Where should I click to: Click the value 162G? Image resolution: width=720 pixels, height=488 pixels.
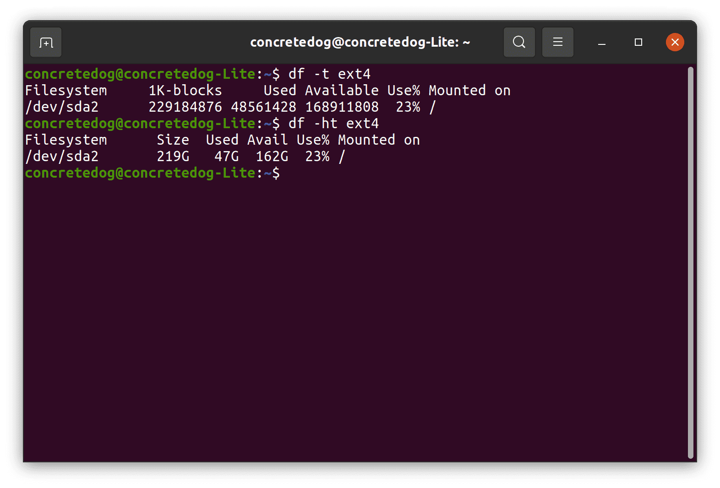point(272,156)
